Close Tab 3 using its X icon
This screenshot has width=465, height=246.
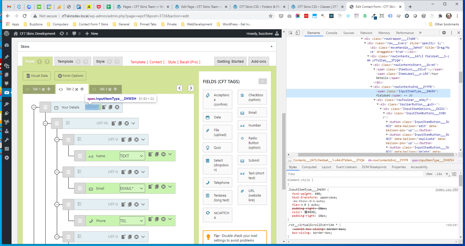[110, 89]
